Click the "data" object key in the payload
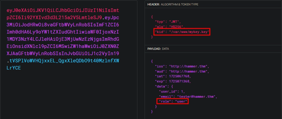This screenshot has width=282, height=119. (160, 86)
